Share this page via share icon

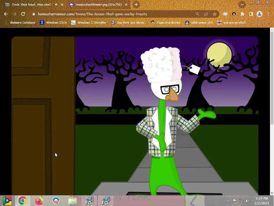[x=206, y=14]
